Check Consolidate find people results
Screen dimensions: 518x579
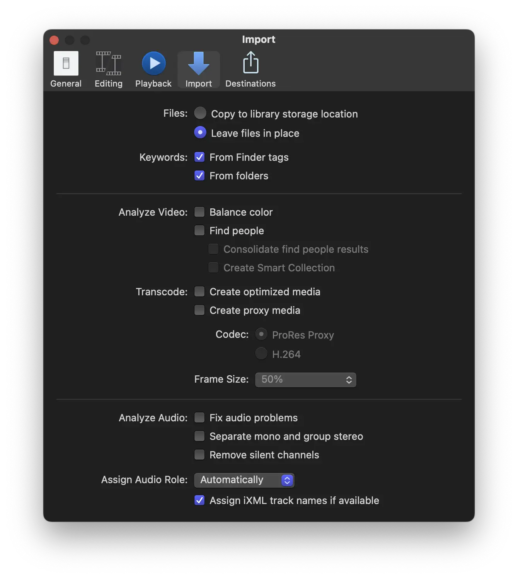pos(213,249)
